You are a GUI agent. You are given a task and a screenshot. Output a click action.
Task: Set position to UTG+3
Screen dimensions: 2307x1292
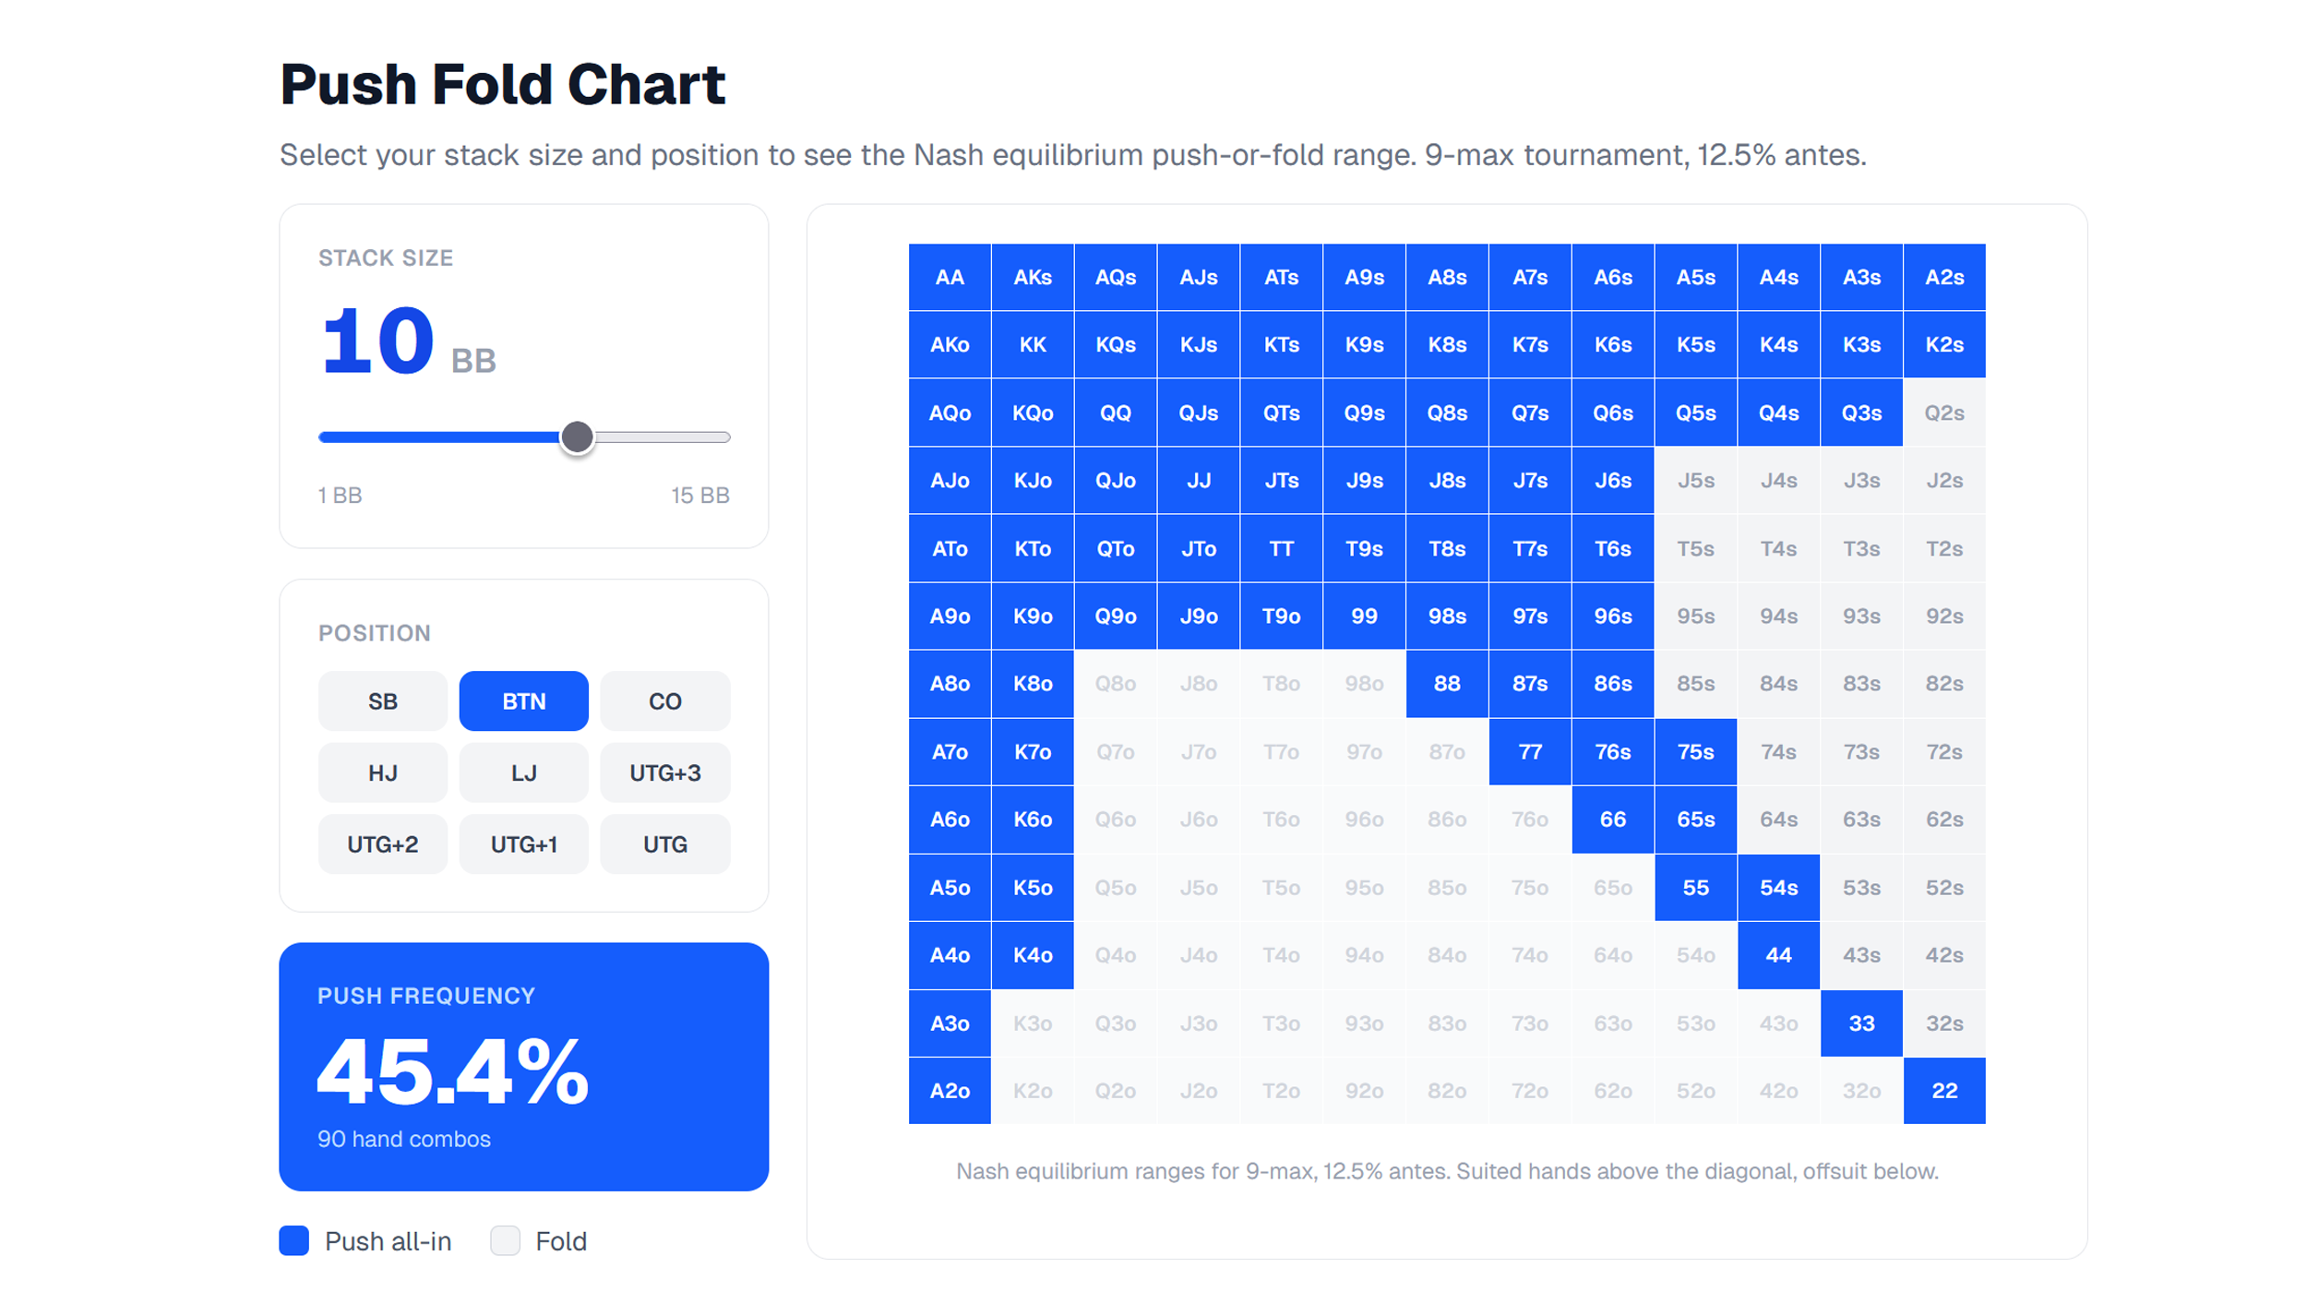(664, 773)
